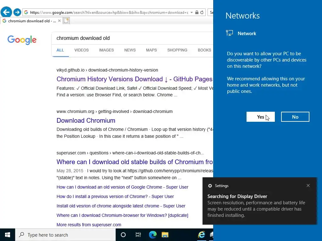
Task: Click 'More results from superuser.com'
Action: (x=89, y=225)
